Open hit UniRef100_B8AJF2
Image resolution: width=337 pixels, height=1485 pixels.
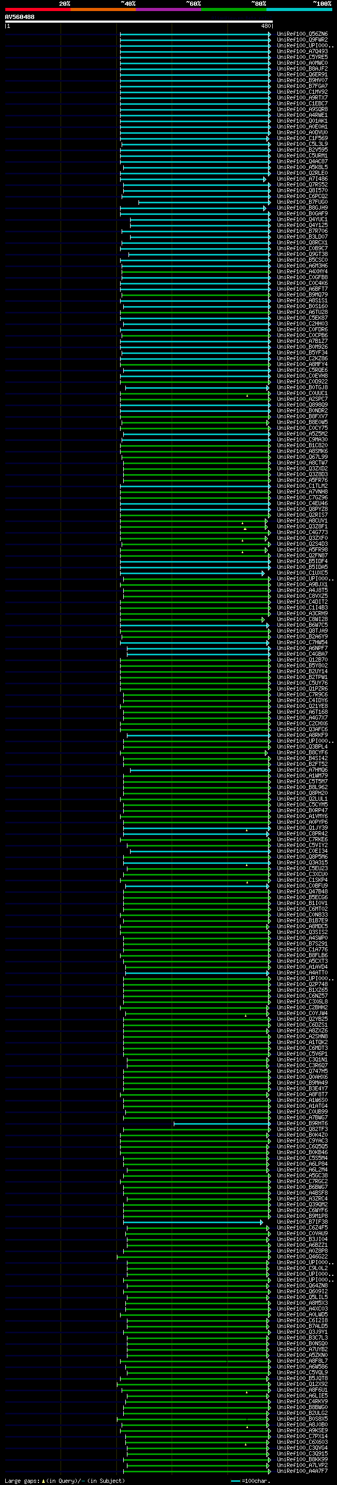click(x=302, y=68)
